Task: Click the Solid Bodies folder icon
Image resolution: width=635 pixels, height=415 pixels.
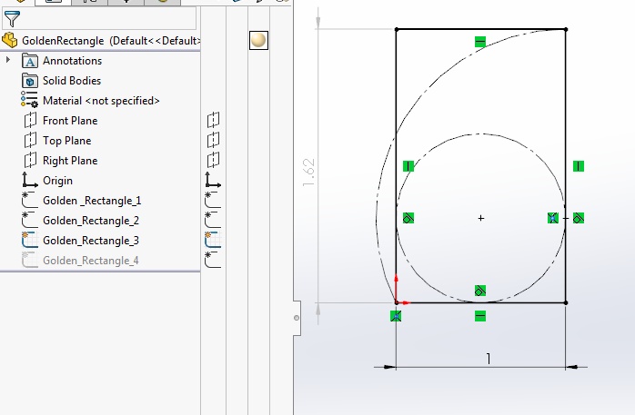Action: (29, 81)
